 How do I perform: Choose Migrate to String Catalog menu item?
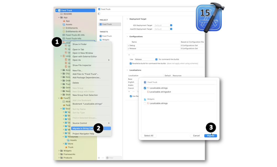[x=83, y=128]
